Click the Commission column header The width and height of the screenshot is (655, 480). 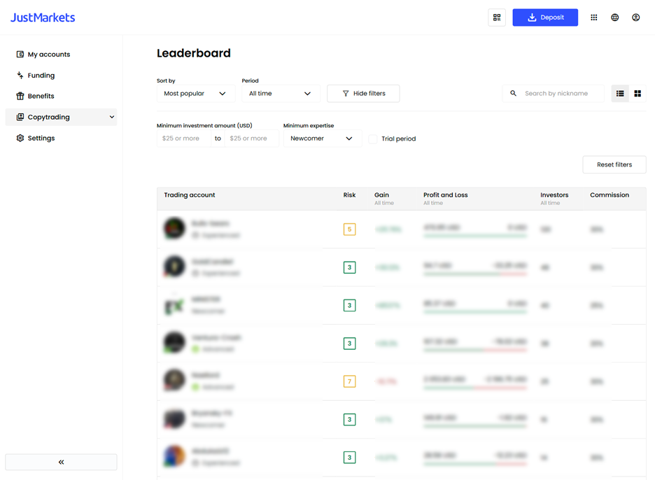tap(610, 195)
